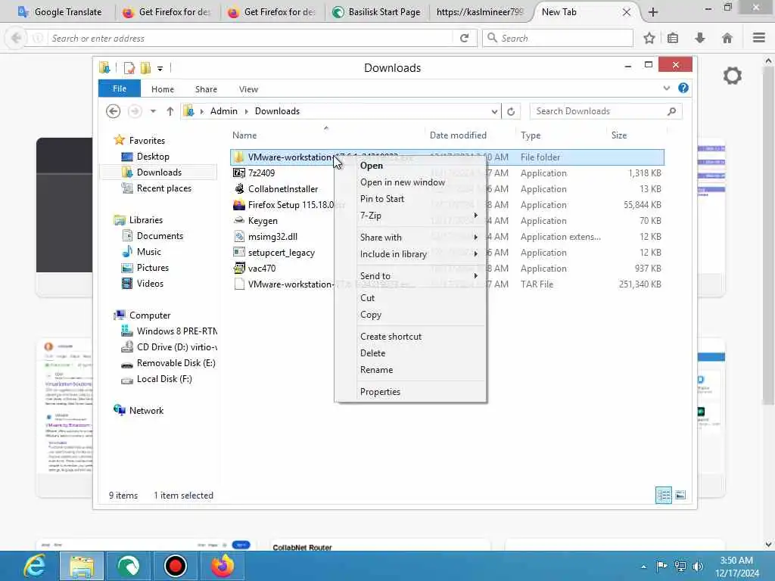
Task: Sort by Date modified column
Action: pos(458,135)
